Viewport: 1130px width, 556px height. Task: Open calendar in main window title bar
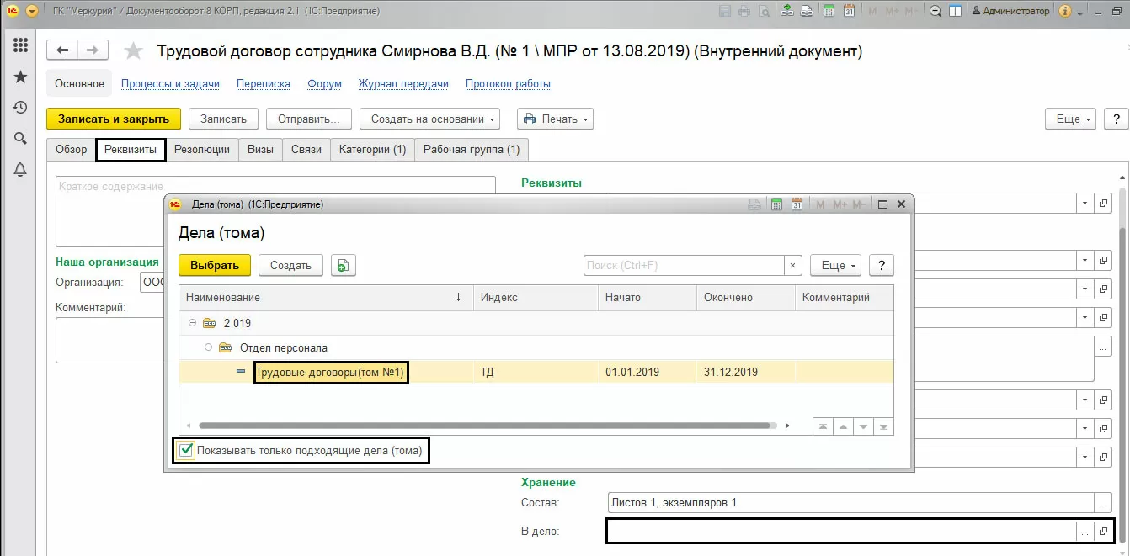point(849,11)
